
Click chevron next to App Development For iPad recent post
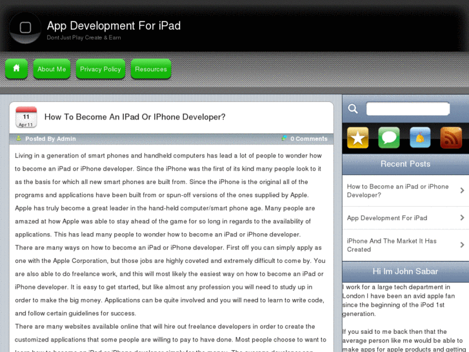coord(462,218)
